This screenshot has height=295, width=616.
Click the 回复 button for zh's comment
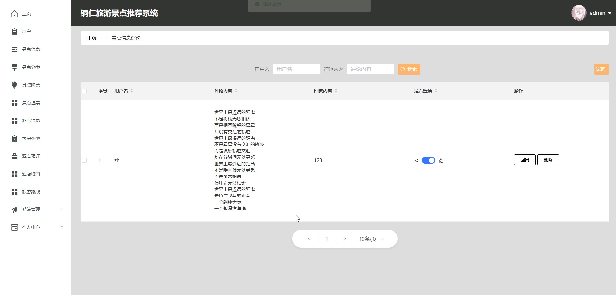[x=525, y=160]
